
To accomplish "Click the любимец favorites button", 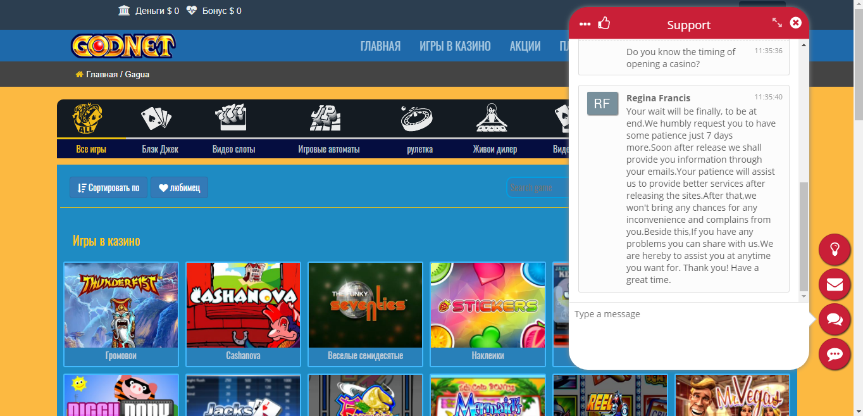I will (179, 187).
